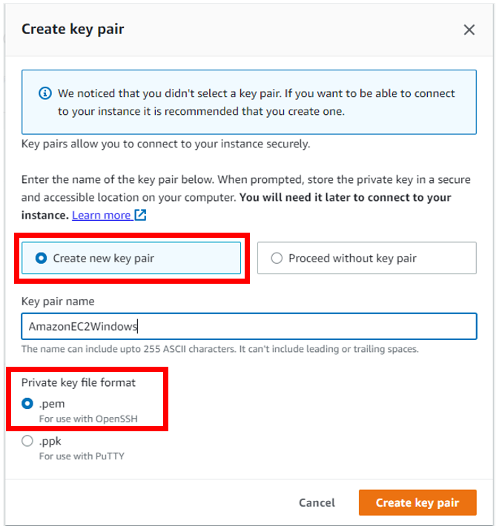This screenshot has width=502, height=532.
Task: Click the info icon in the notice banner
Action: (x=45, y=94)
